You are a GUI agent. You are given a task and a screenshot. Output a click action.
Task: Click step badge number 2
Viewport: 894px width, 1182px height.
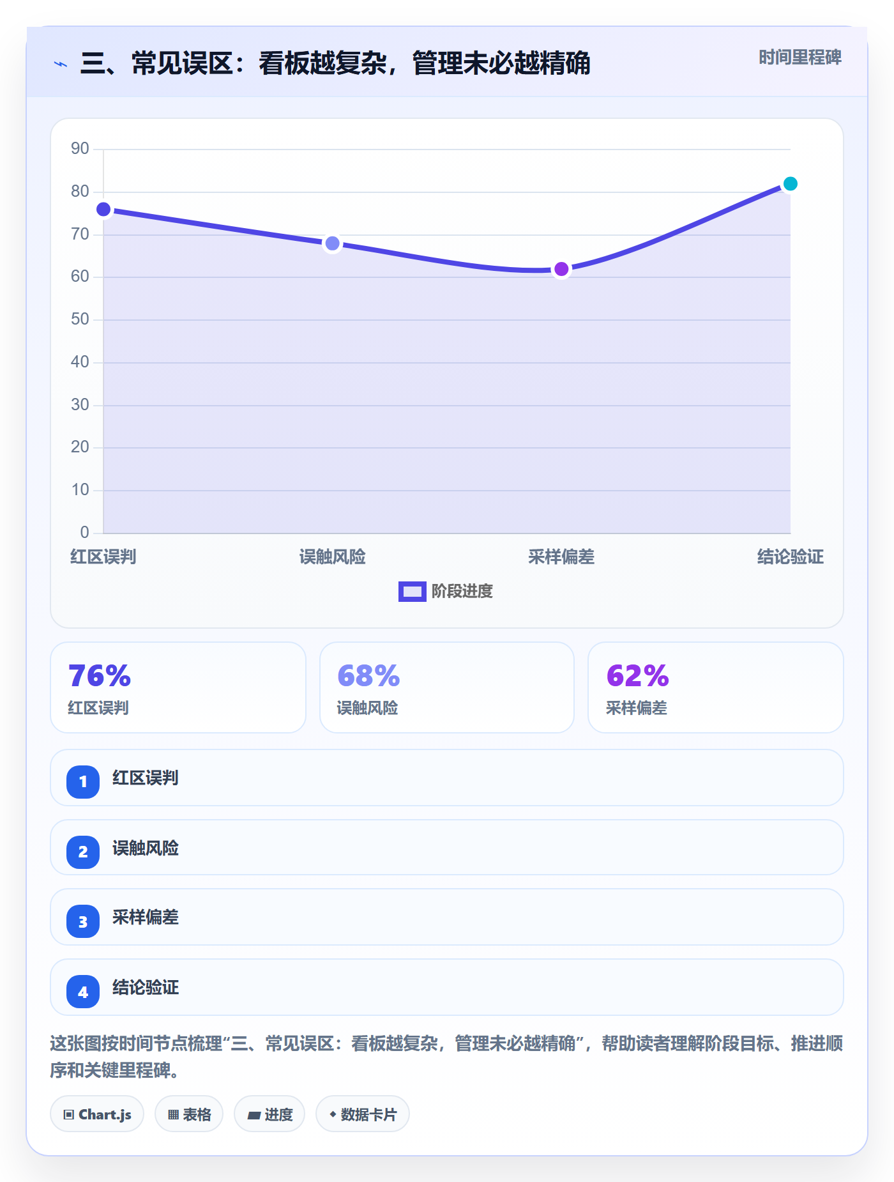83,852
